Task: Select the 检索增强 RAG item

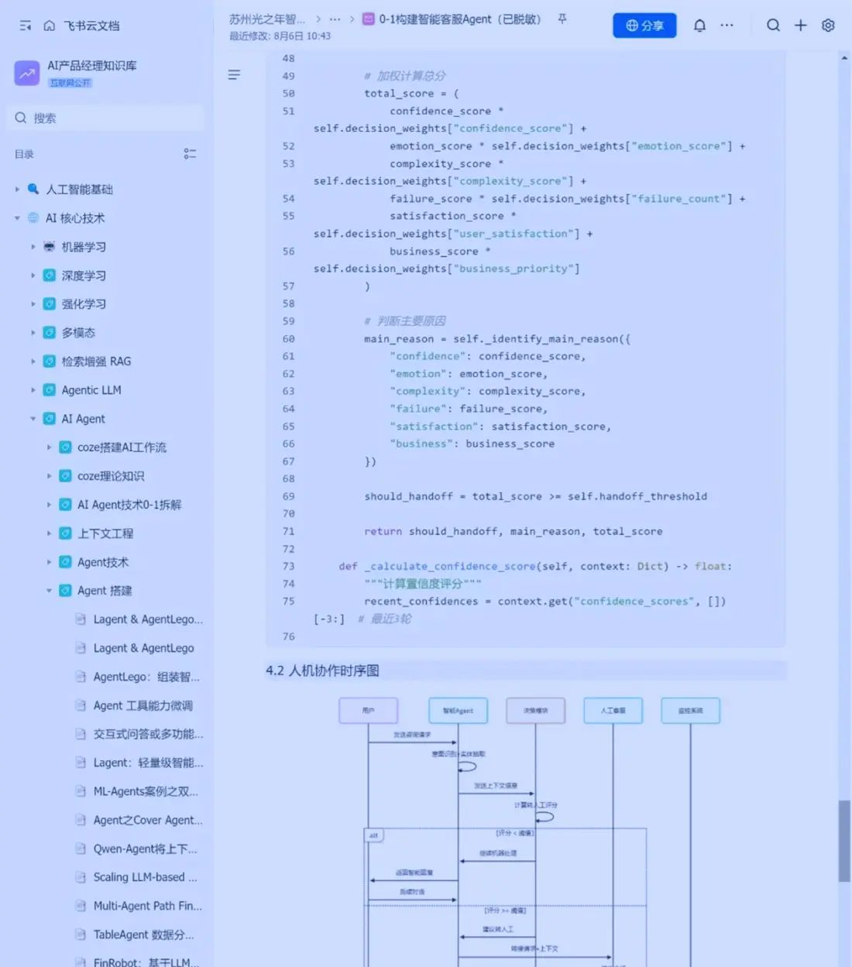Action: pos(96,362)
